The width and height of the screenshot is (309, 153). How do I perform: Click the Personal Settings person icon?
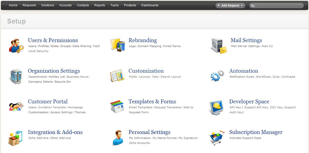pyautogui.click(x=117, y=138)
